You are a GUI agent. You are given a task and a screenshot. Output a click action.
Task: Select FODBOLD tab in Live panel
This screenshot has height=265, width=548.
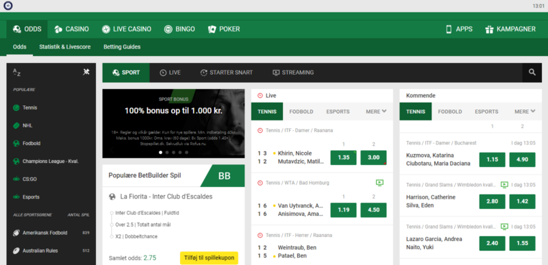(301, 112)
